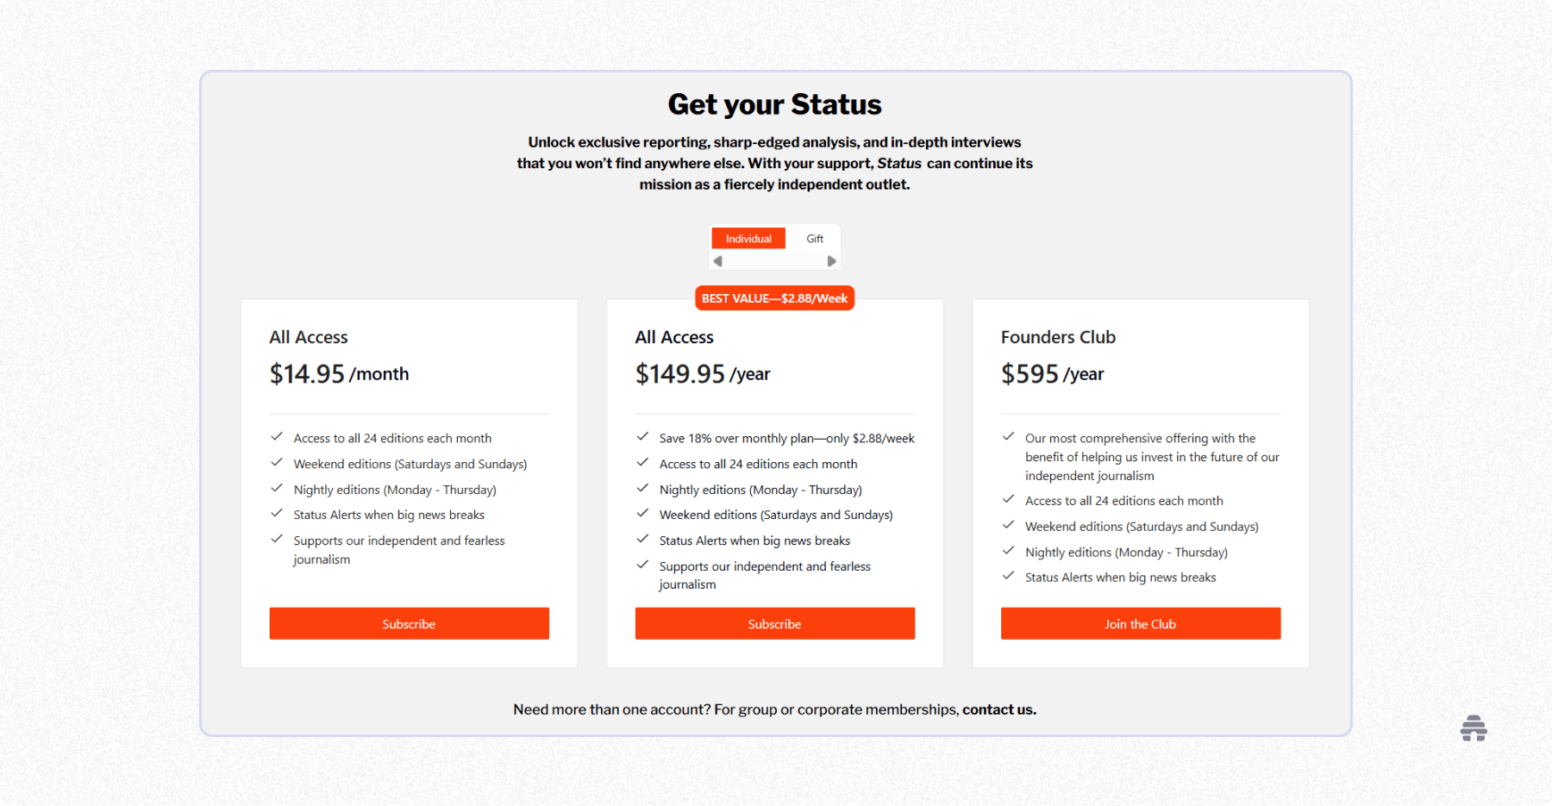This screenshot has width=1552, height=806.
Task: Click the checkmark beside 'Status Alerts' in Founders Club
Action: 1008,576
